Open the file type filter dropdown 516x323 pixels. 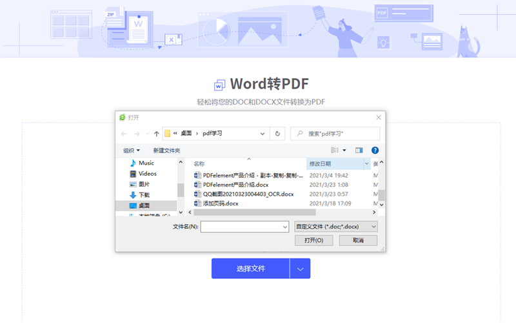pyautogui.click(x=335, y=227)
